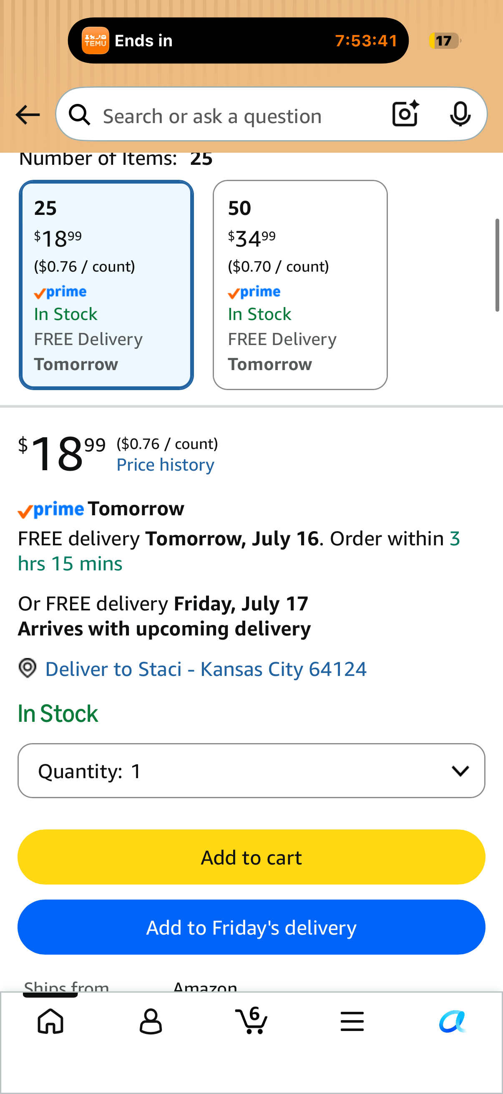Launch the Alexa assistant icon
The width and height of the screenshot is (503, 1094).
click(x=453, y=1021)
